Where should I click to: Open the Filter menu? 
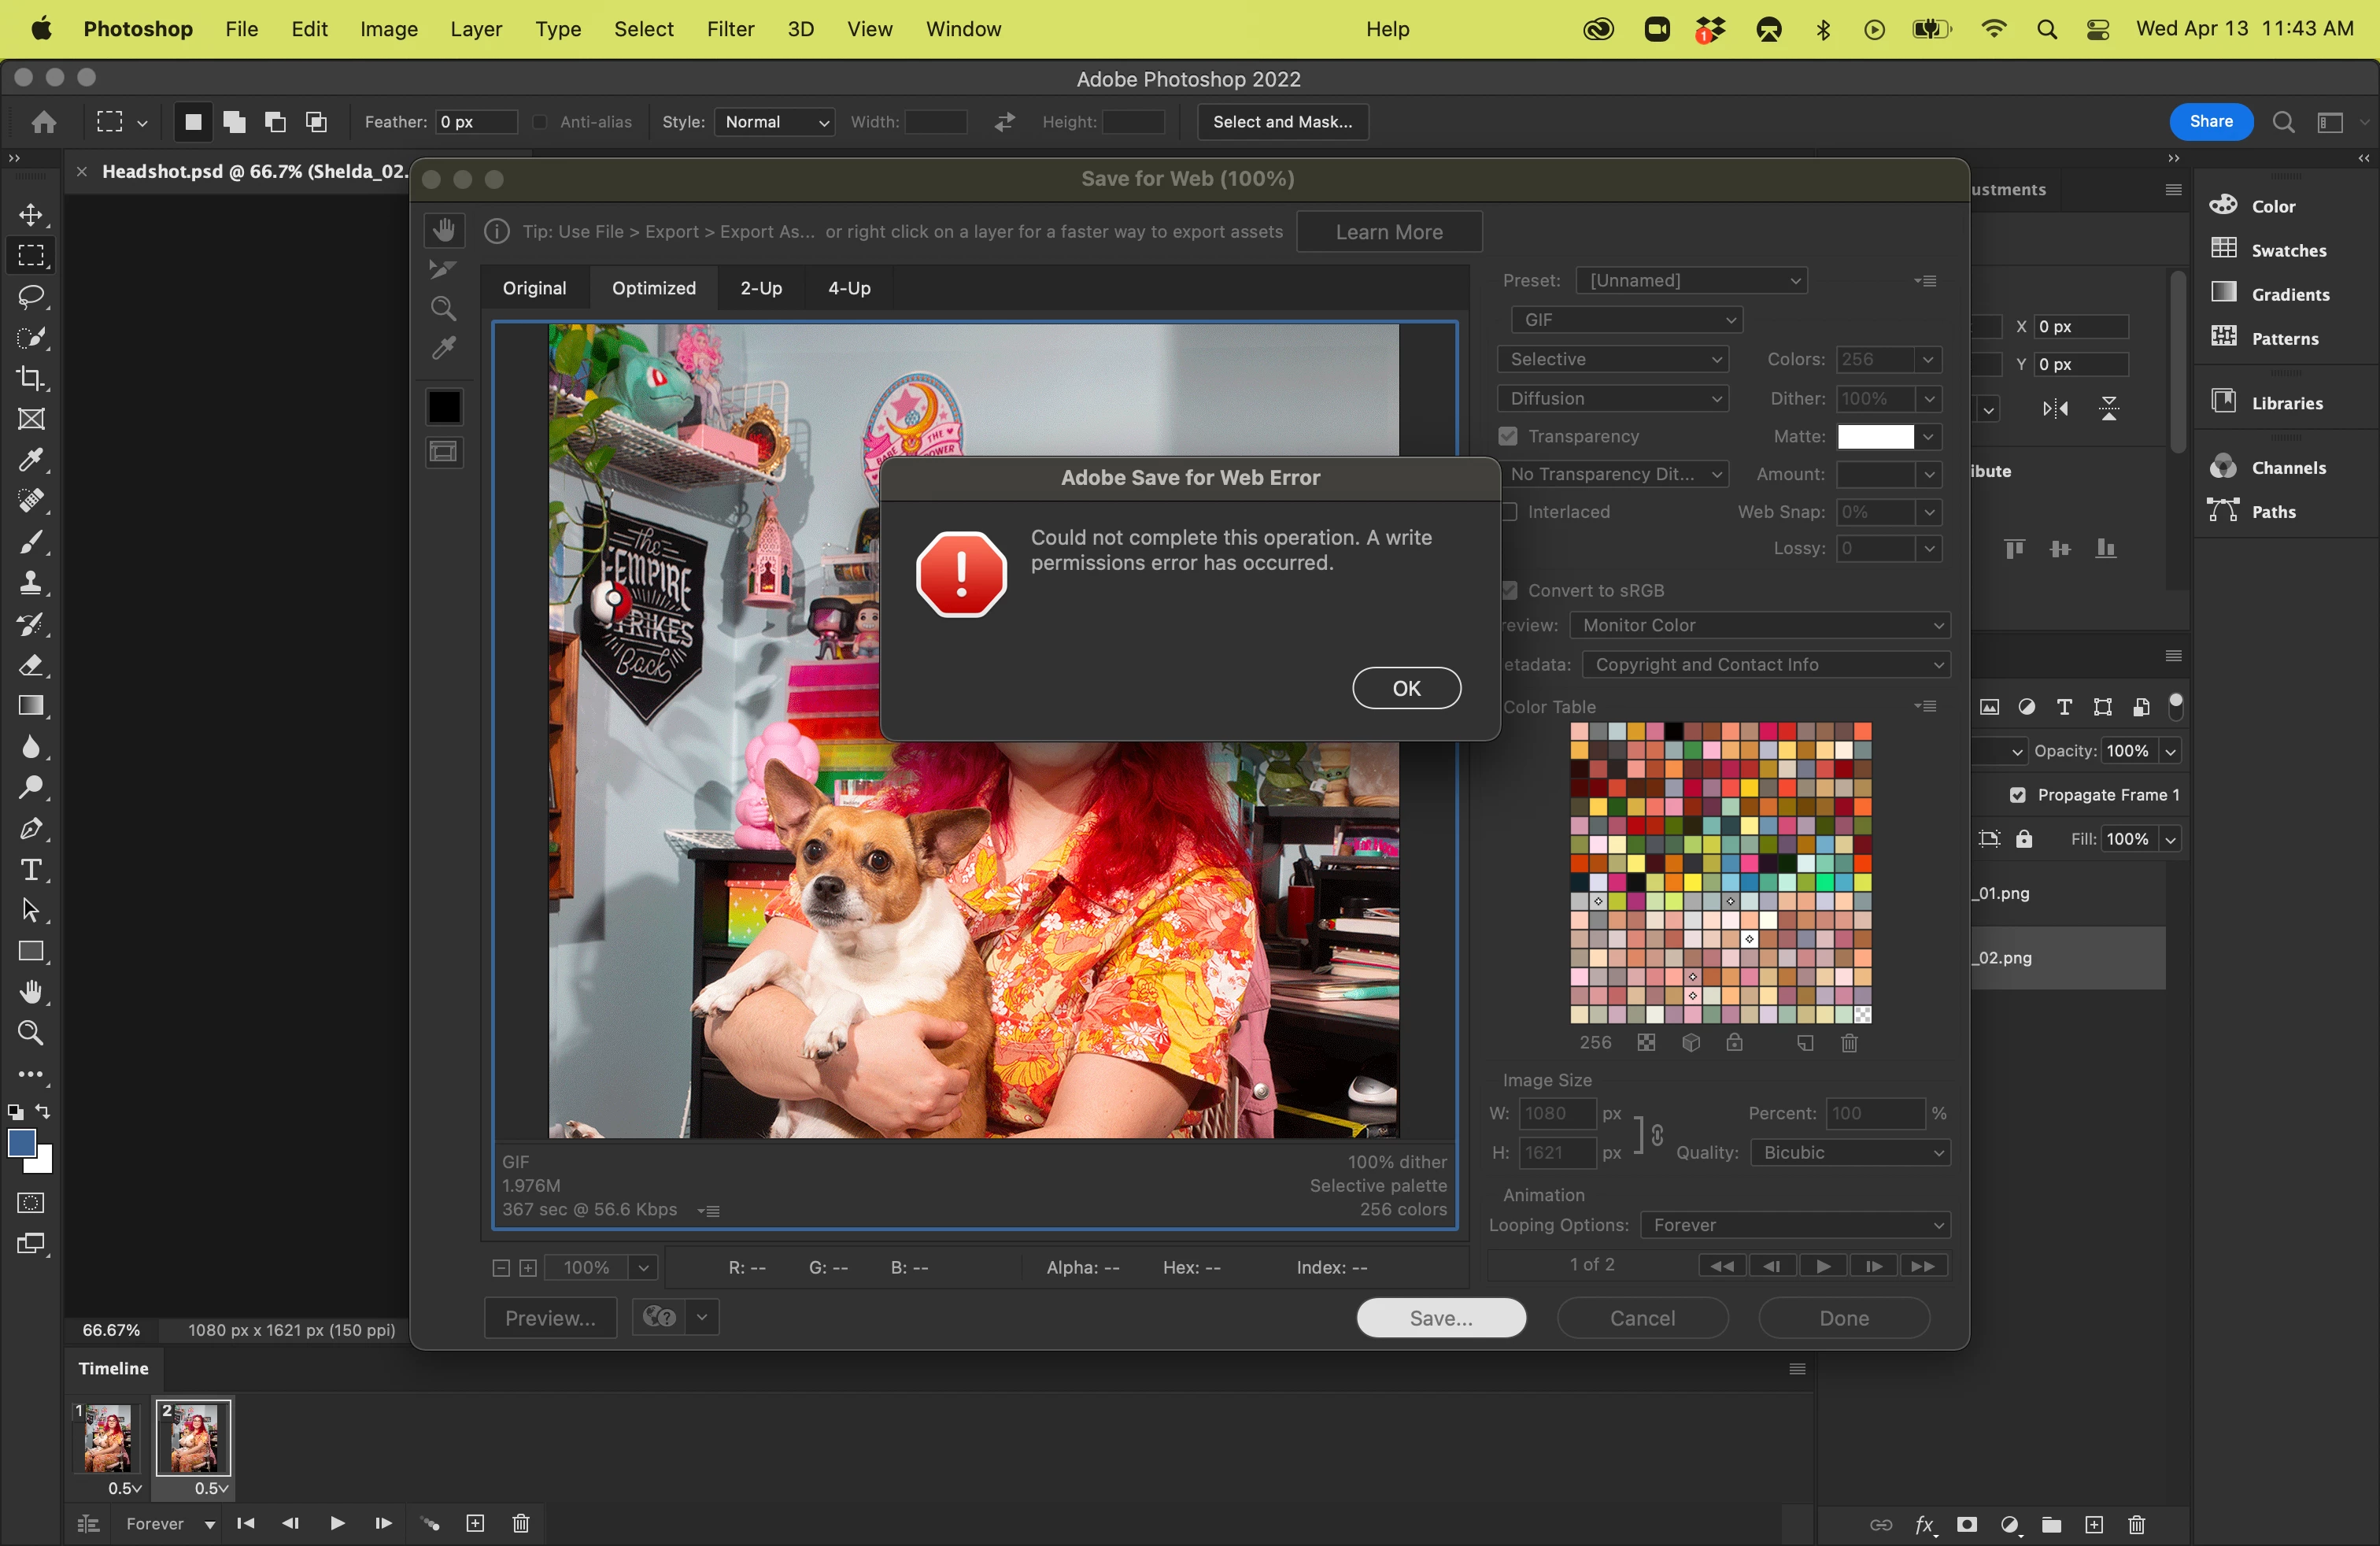[x=729, y=29]
